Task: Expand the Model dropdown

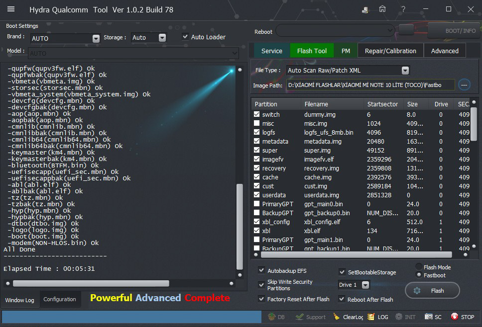Action: [x=235, y=53]
